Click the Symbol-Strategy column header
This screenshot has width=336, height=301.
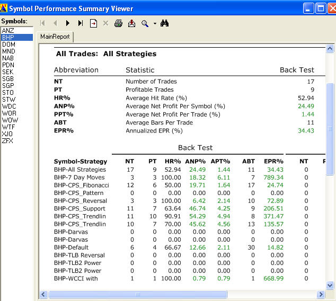tap(81, 161)
